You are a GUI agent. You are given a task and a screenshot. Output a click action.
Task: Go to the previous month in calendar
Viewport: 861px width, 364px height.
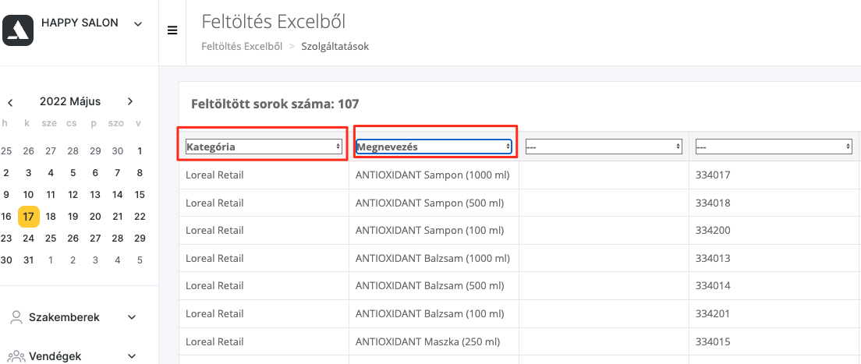[10, 102]
